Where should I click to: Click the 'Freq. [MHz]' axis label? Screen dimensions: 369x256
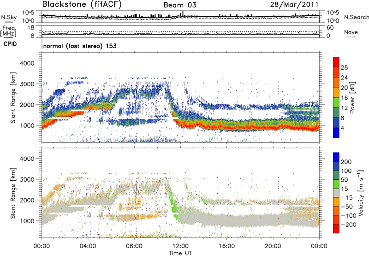tap(8, 31)
